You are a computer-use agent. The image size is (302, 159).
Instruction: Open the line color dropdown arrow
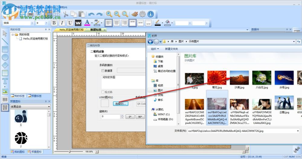(x=162, y=23)
